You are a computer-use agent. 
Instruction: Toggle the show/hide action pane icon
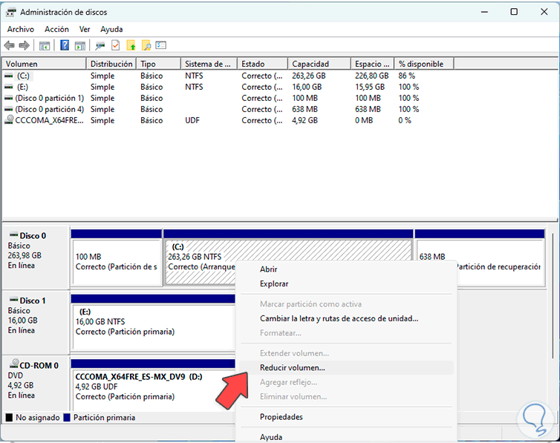[x=80, y=46]
